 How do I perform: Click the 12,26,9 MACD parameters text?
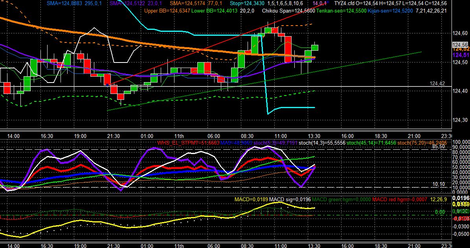(438, 199)
